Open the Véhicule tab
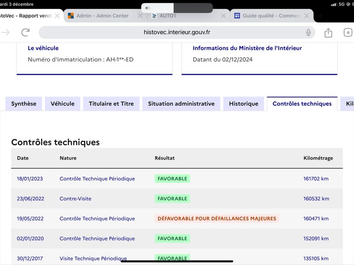 (x=62, y=104)
